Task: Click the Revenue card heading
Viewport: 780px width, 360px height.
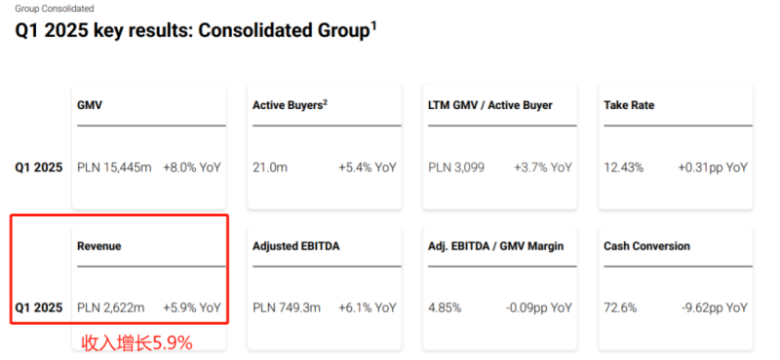Action: [99, 246]
